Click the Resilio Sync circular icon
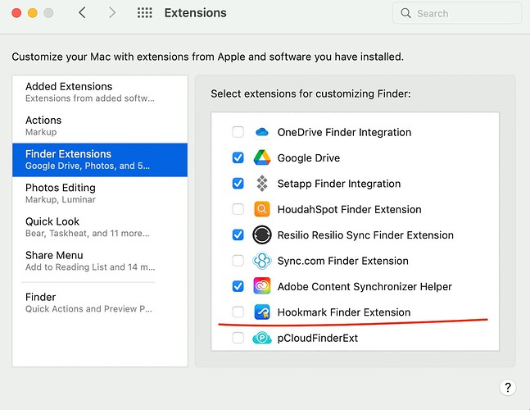Image resolution: width=530 pixels, height=410 pixels. click(x=262, y=235)
